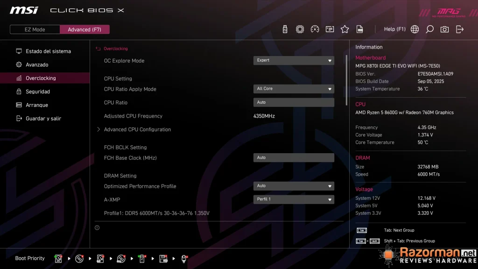478x269 pixels.
Task: Open the M-Flash USB BIOS update icon
Action: [x=285, y=29]
